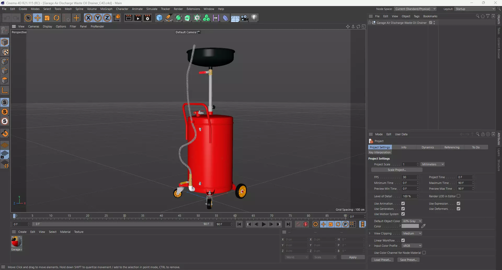Click search icon in Object Manager
Screen dimensions: 502x270
point(477,16)
